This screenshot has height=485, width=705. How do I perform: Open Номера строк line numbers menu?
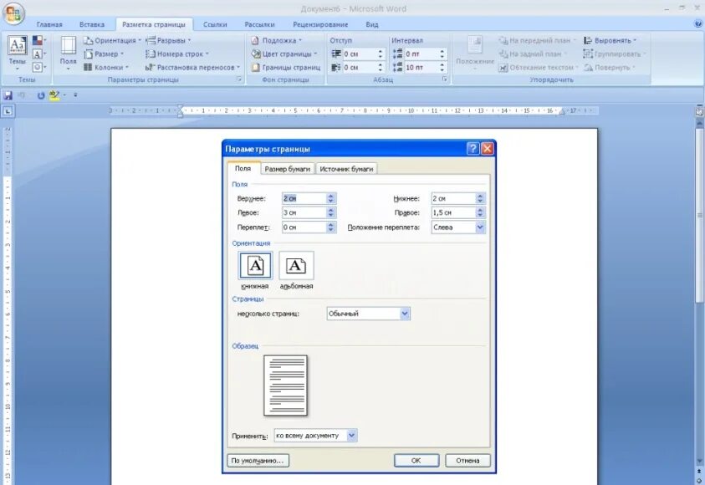177,54
